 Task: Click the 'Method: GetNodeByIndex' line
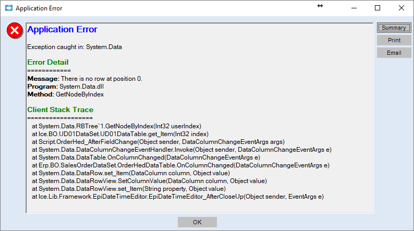66,94
